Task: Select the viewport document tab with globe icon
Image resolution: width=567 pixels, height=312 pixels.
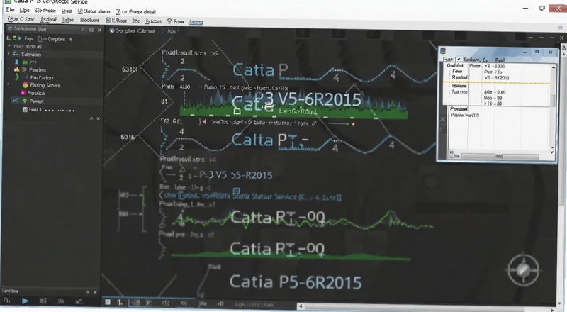Action: pos(133,31)
